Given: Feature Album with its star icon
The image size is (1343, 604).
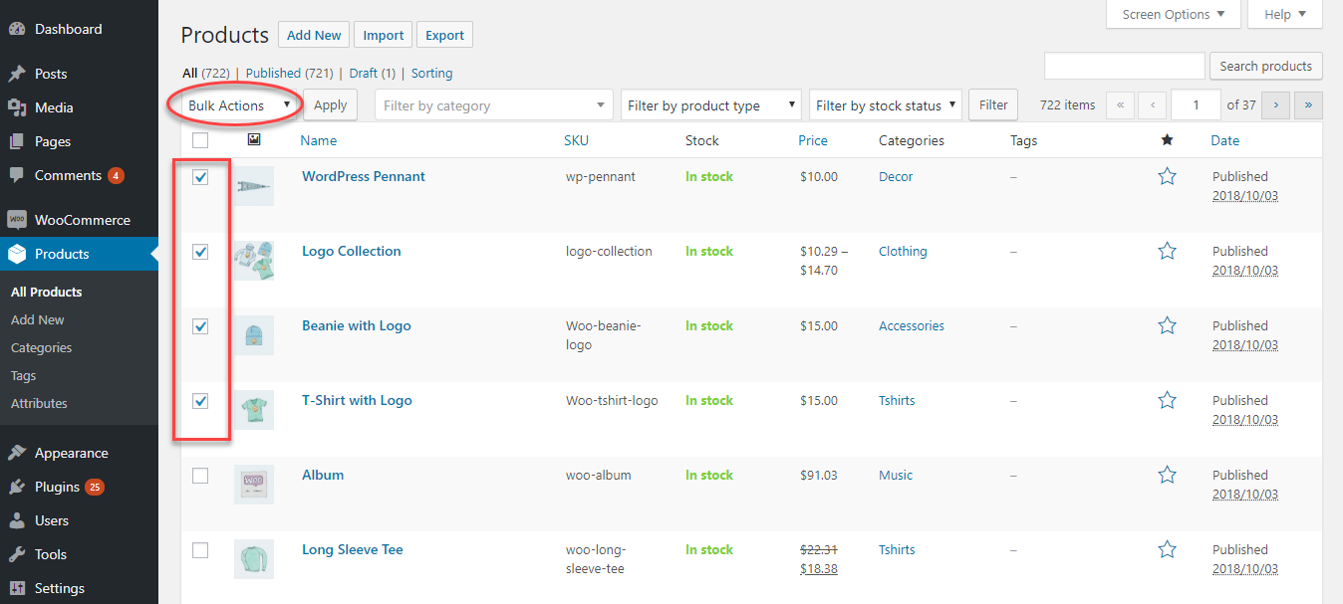Looking at the screenshot, I should point(1168,475).
